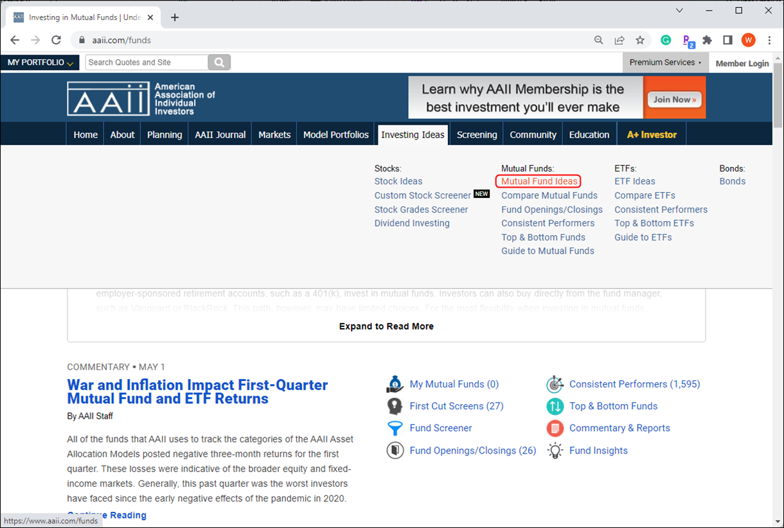The height and width of the screenshot is (528, 784).
Task: Click the Fund Screener funnel icon
Action: [x=395, y=428]
